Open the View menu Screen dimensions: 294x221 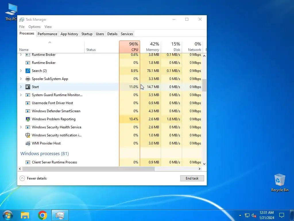pos(48,27)
